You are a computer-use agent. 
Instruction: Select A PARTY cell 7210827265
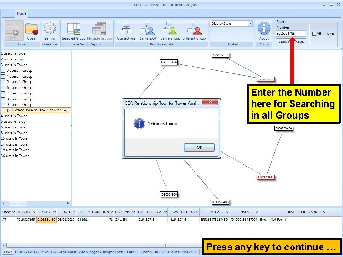pyautogui.click(x=26, y=219)
